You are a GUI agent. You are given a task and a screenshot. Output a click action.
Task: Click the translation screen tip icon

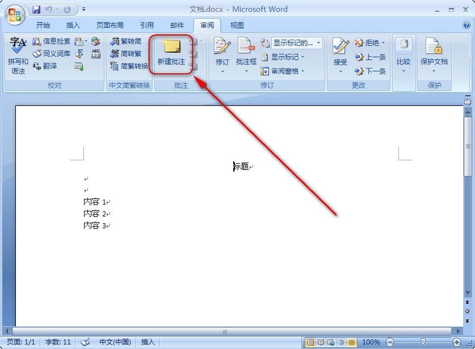(x=79, y=41)
